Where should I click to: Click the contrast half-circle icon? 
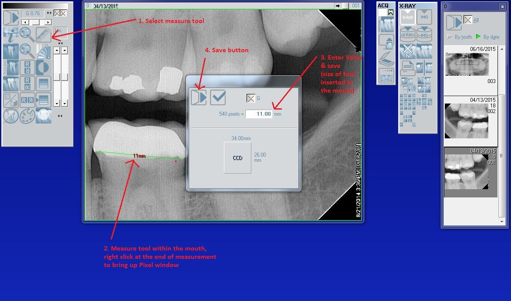(x=43, y=67)
